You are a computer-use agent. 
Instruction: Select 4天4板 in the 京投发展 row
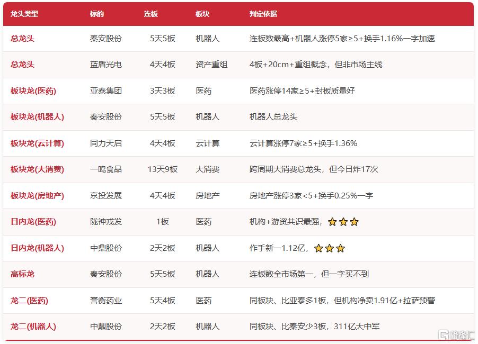(163, 196)
